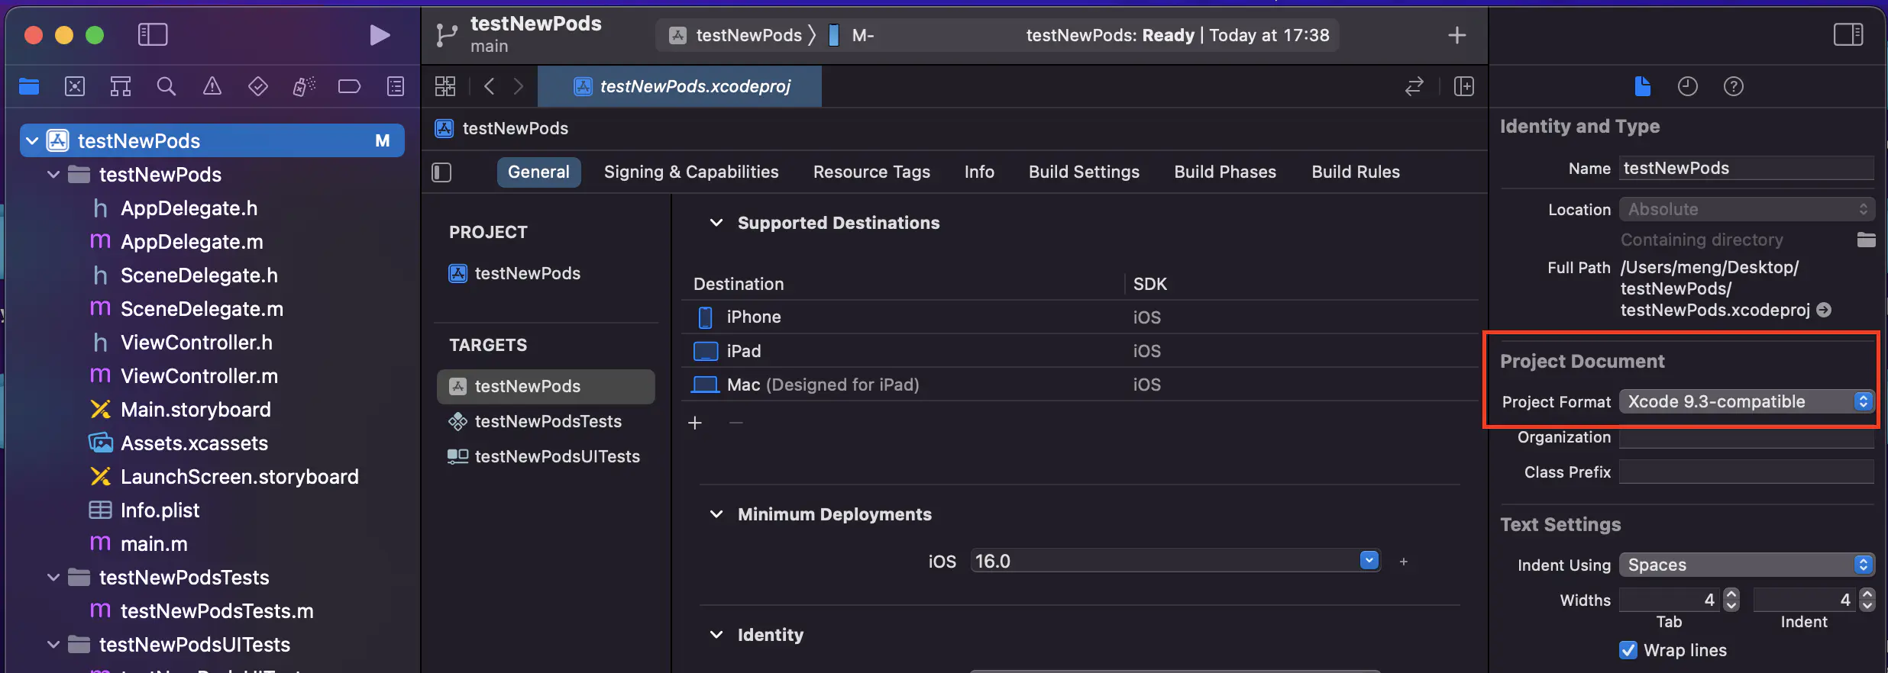Open the Project navigator folder icon
This screenshot has width=1888, height=673.
(x=29, y=86)
